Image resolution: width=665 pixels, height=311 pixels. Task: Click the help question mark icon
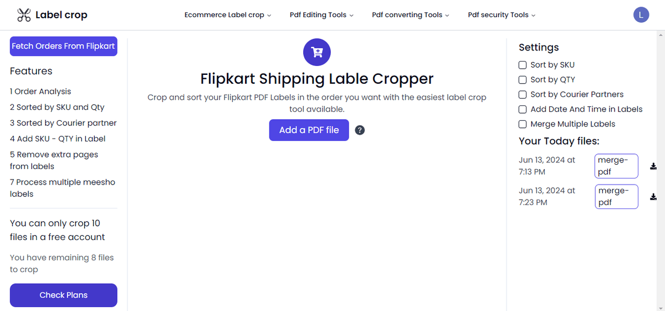pyautogui.click(x=360, y=130)
